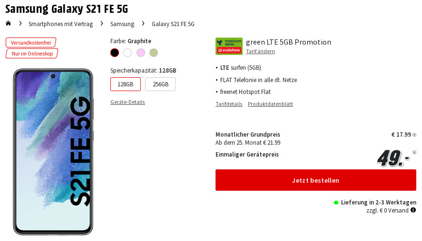Click the footnote icon beside € 17.99
Screen dimensions: 422x241
tap(414, 135)
